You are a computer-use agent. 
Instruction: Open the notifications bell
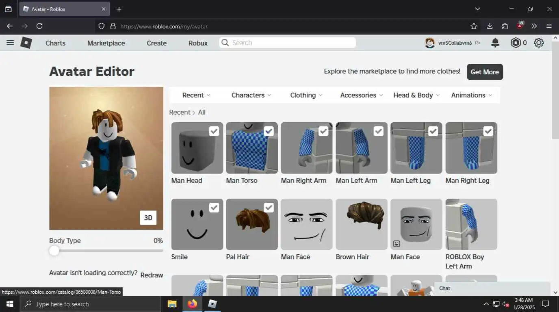[495, 43]
